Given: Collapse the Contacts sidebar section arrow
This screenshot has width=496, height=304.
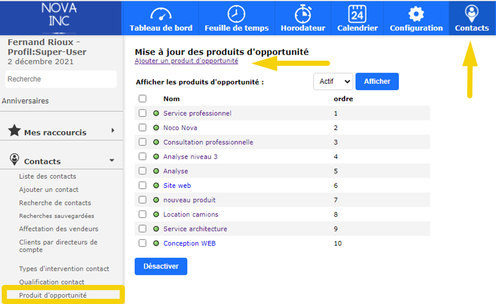Looking at the screenshot, I should coord(112,161).
